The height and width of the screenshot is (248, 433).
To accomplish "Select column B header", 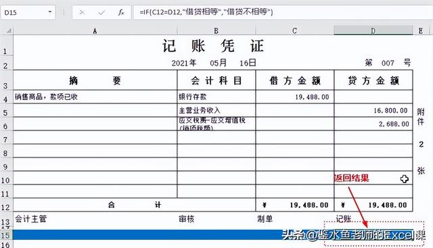I will point(216,30).
